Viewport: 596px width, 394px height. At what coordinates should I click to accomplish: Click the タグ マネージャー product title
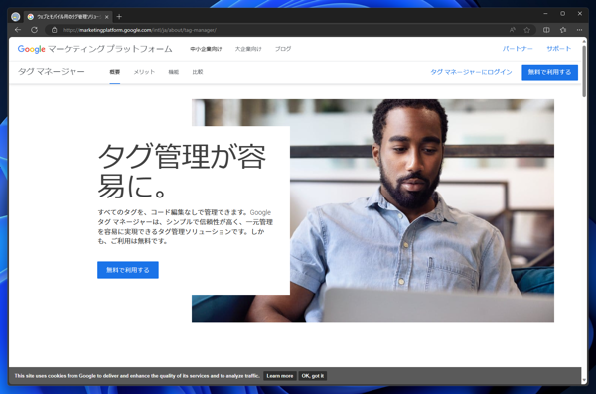pyautogui.click(x=52, y=71)
